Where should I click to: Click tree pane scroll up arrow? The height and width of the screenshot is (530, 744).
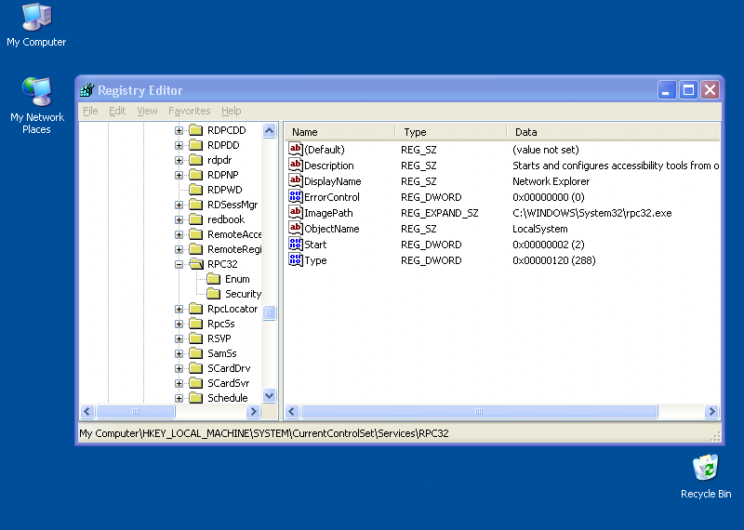click(269, 130)
